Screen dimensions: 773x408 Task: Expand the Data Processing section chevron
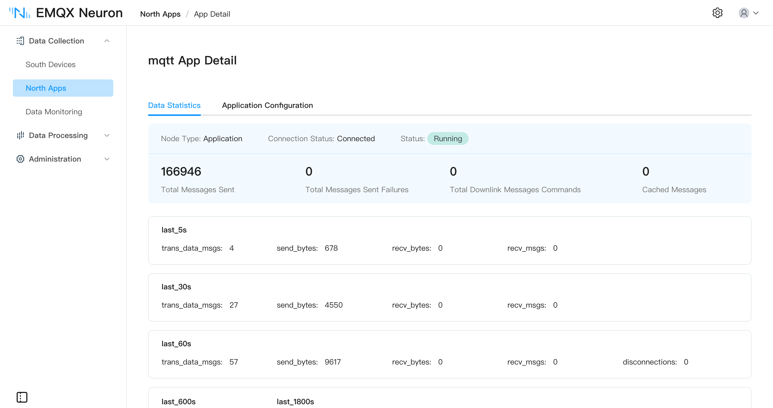pos(107,135)
